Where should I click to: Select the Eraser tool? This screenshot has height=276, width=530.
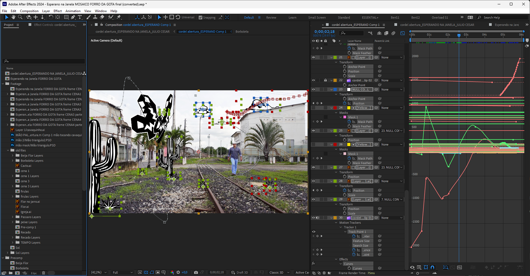pos(102,17)
